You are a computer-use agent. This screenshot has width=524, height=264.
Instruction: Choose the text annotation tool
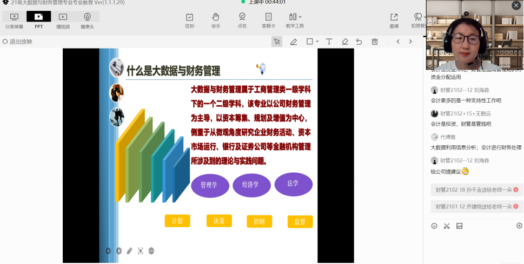(329, 42)
